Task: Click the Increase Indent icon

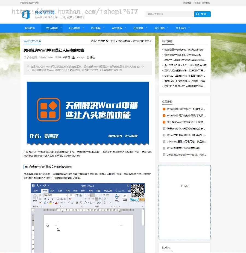Action: coord(107,195)
